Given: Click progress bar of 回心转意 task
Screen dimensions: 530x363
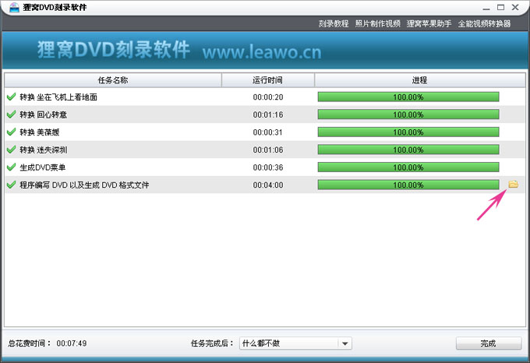Looking at the screenshot, I should click(x=408, y=115).
